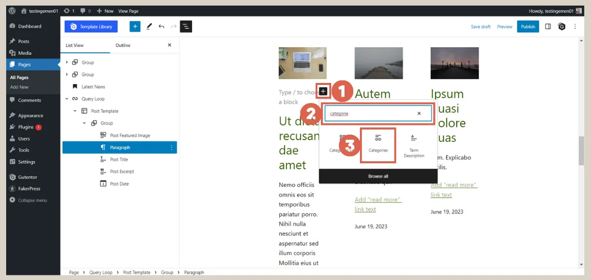The height and width of the screenshot is (280, 591).
Task: Click Add New page submenu link
Action: [19, 87]
